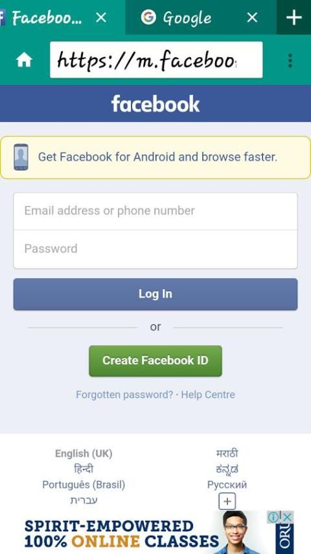Image resolution: width=311 pixels, height=554 pixels.
Task: Open the Forgotten password link
Action: tap(124, 394)
